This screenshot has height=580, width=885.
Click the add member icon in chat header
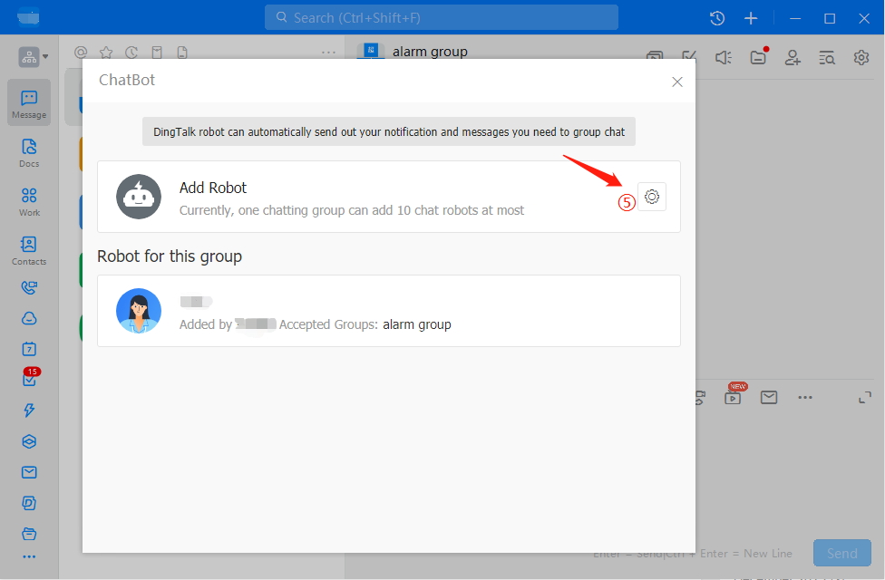point(793,57)
